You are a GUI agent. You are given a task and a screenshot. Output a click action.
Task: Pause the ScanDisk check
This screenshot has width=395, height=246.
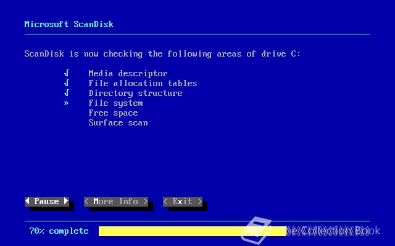point(47,202)
